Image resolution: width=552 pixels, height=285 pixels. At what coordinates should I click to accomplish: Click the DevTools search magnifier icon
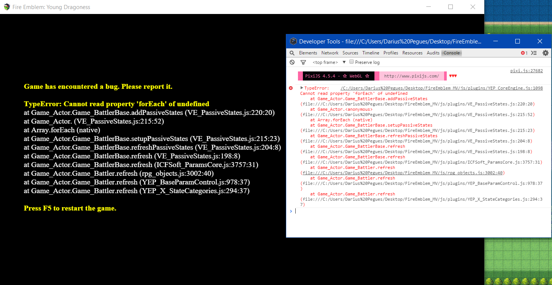tap(292, 53)
